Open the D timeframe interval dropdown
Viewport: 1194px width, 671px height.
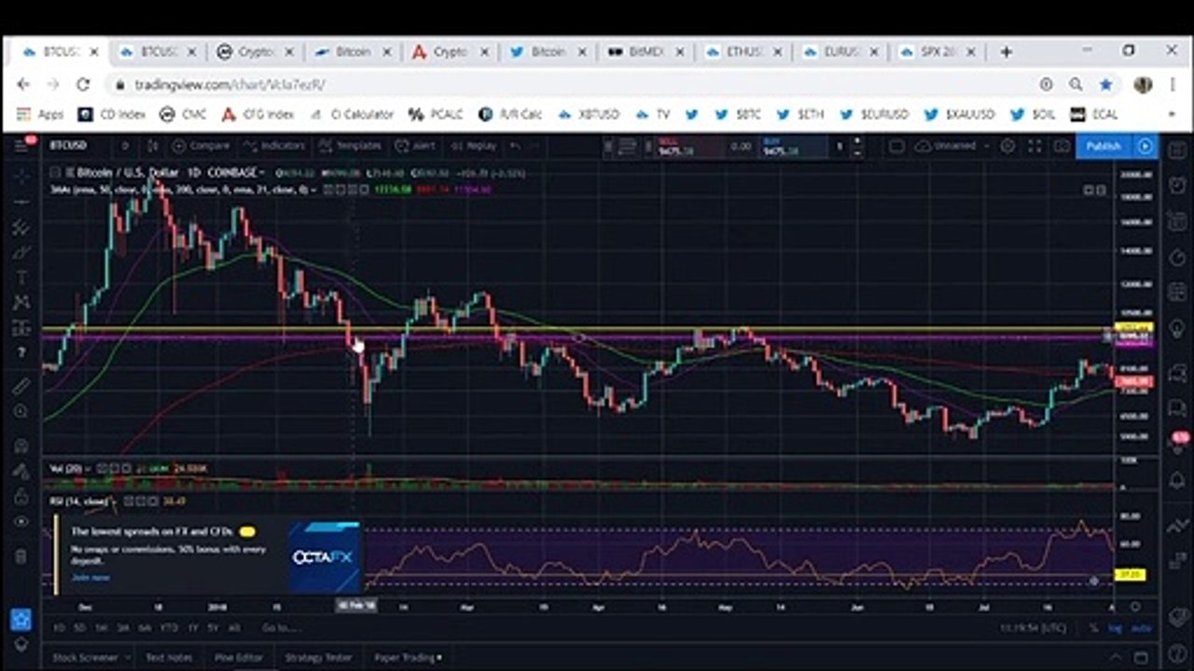pyautogui.click(x=125, y=146)
